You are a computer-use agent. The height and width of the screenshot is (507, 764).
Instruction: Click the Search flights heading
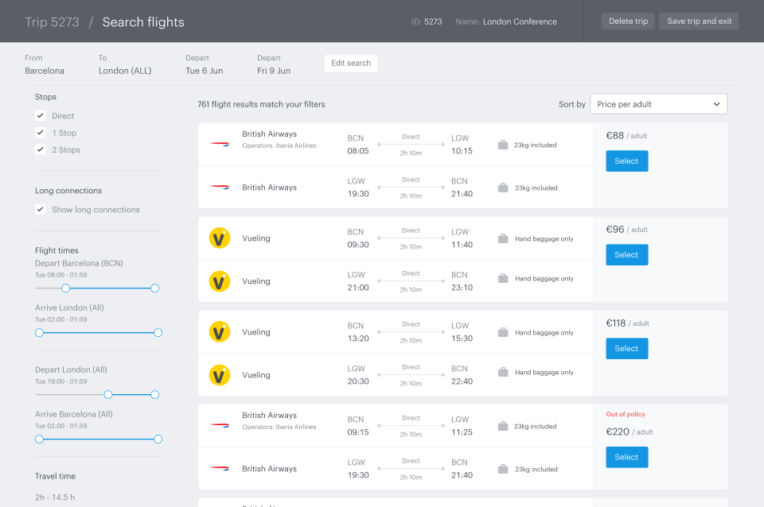143,22
